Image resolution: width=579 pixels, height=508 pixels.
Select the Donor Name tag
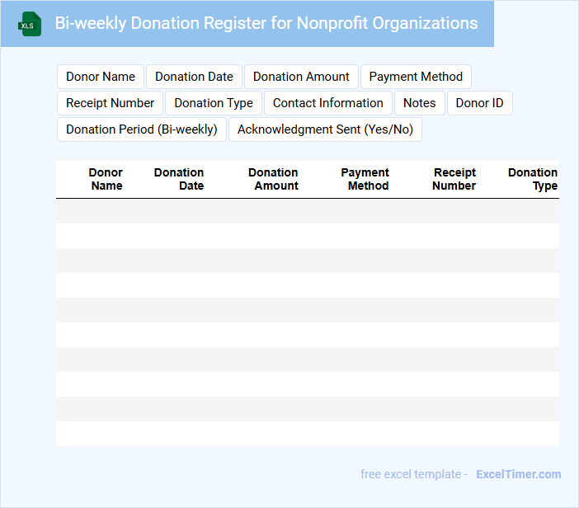coord(101,77)
